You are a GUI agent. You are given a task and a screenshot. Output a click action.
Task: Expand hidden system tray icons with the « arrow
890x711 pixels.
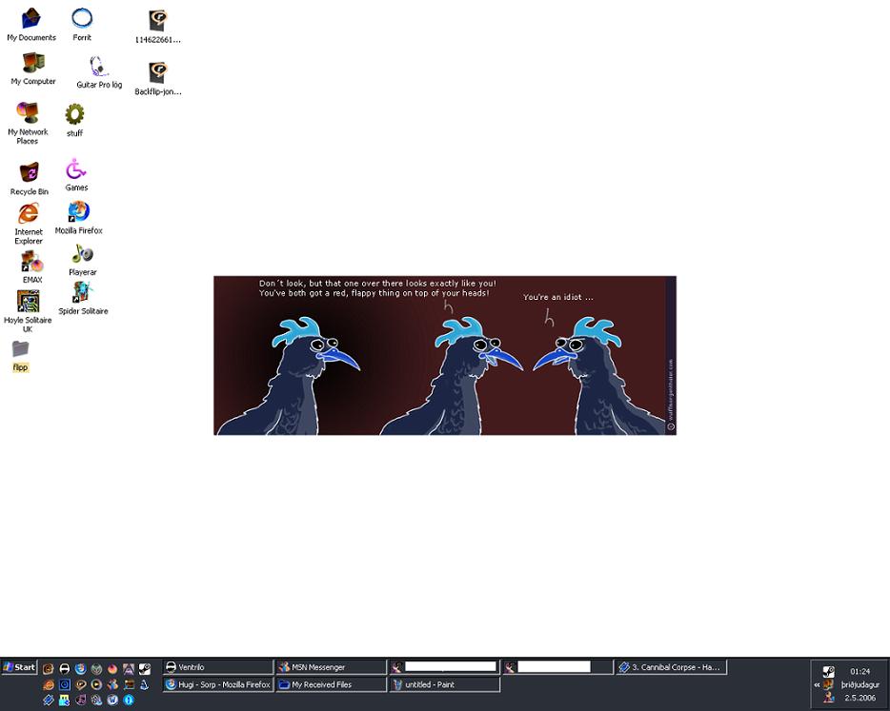point(817,685)
